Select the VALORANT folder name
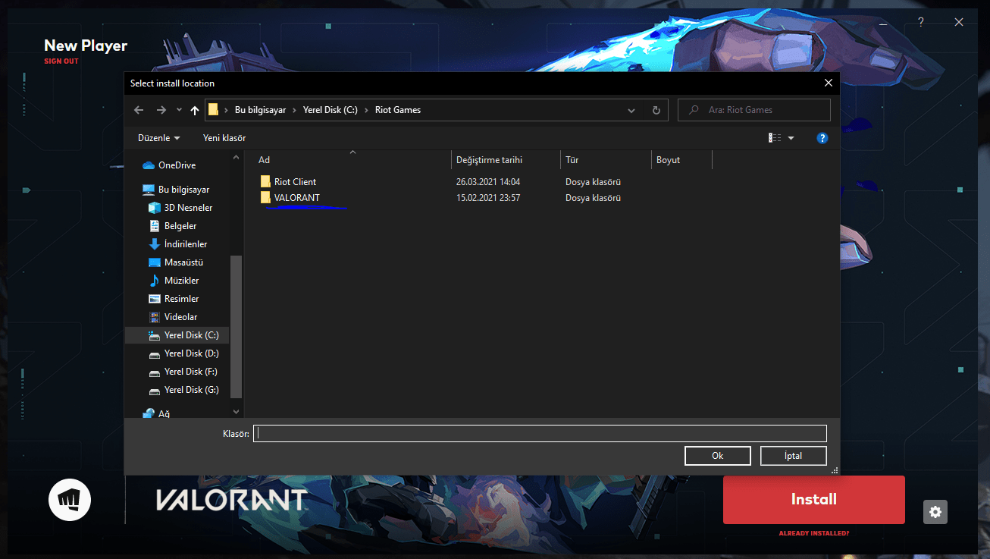 297,197
